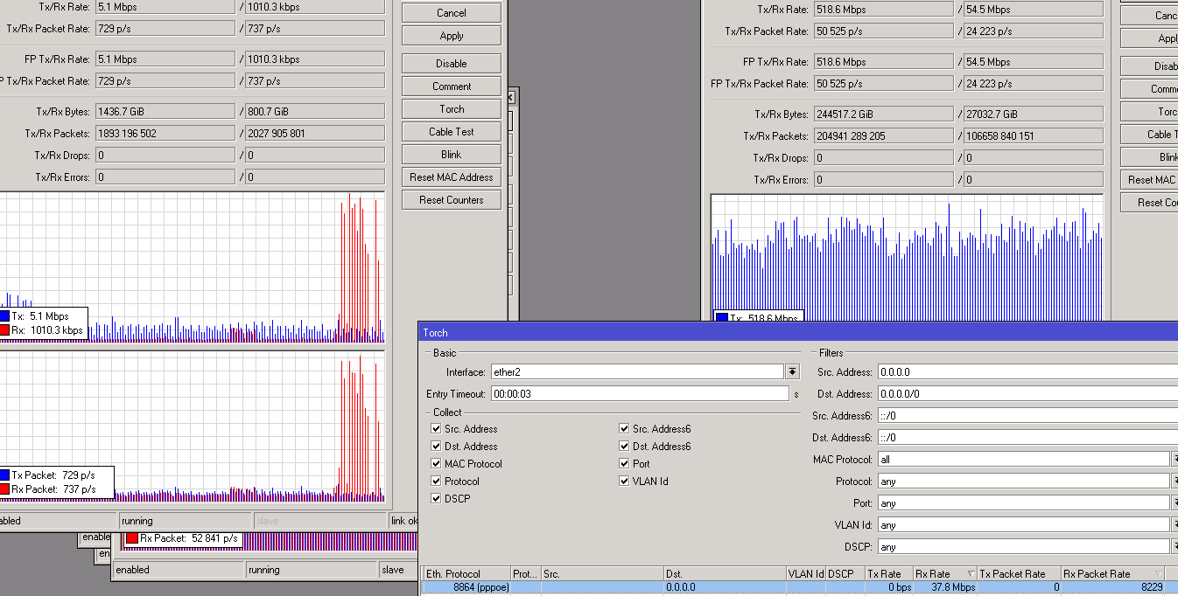
Task: Toggle the Dst. Address collect checkbox
Action: pyautogui.click(x=436, y=447)
